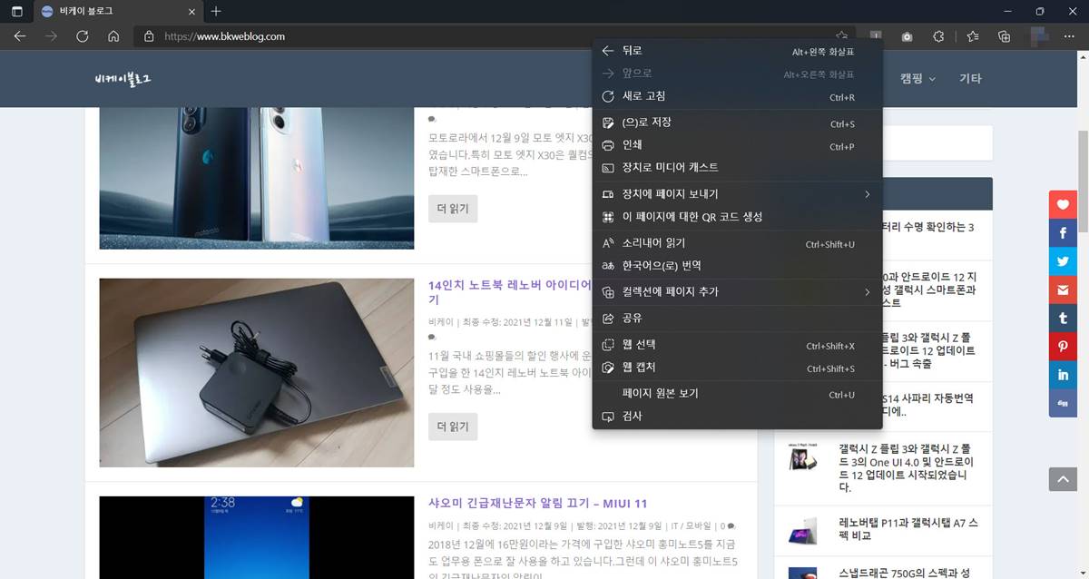
Task: Click the LinkedIn share icon
Action: click(x=1062, y=375)
